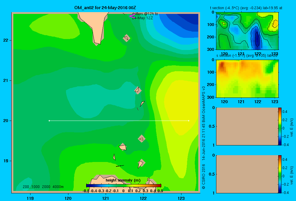Click the magenta drifter track marker
Image resolution: width=296 pixels, height=201 pixels.
tap(132, 16)
